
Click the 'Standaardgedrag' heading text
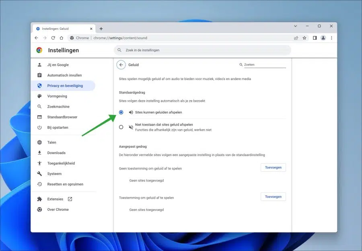point(132,93)
